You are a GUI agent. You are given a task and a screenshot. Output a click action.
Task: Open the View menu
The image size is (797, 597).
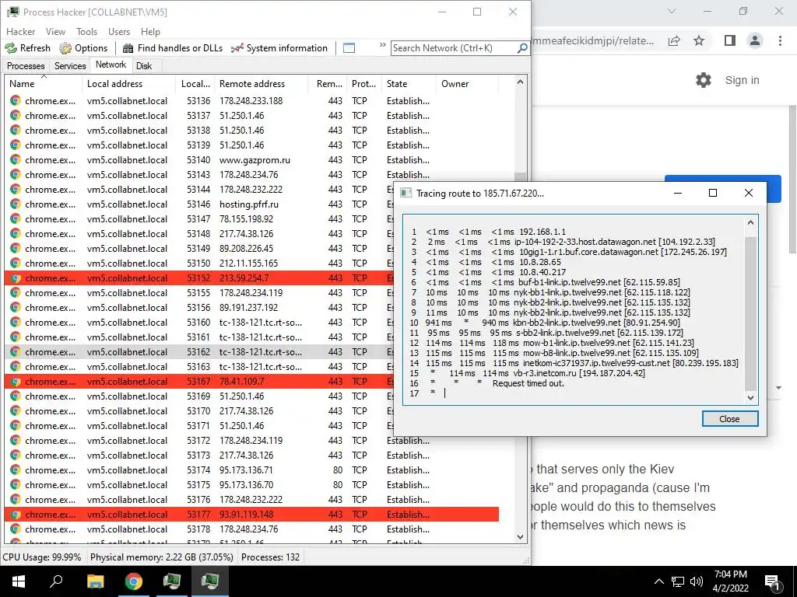pyautogui.click(x=55, y=31)
